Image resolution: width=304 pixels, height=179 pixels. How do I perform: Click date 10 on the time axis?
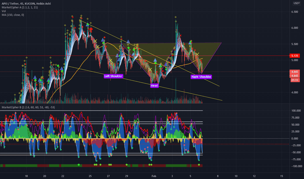point(236,176)
